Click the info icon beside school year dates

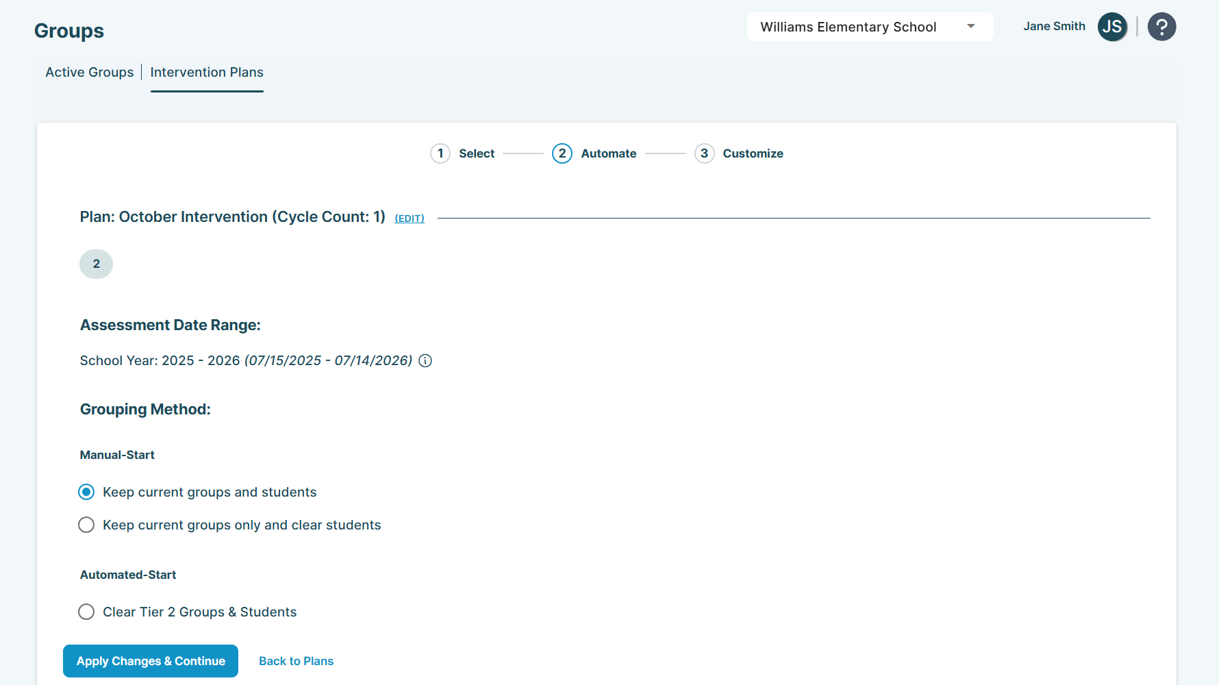[425, 360]
